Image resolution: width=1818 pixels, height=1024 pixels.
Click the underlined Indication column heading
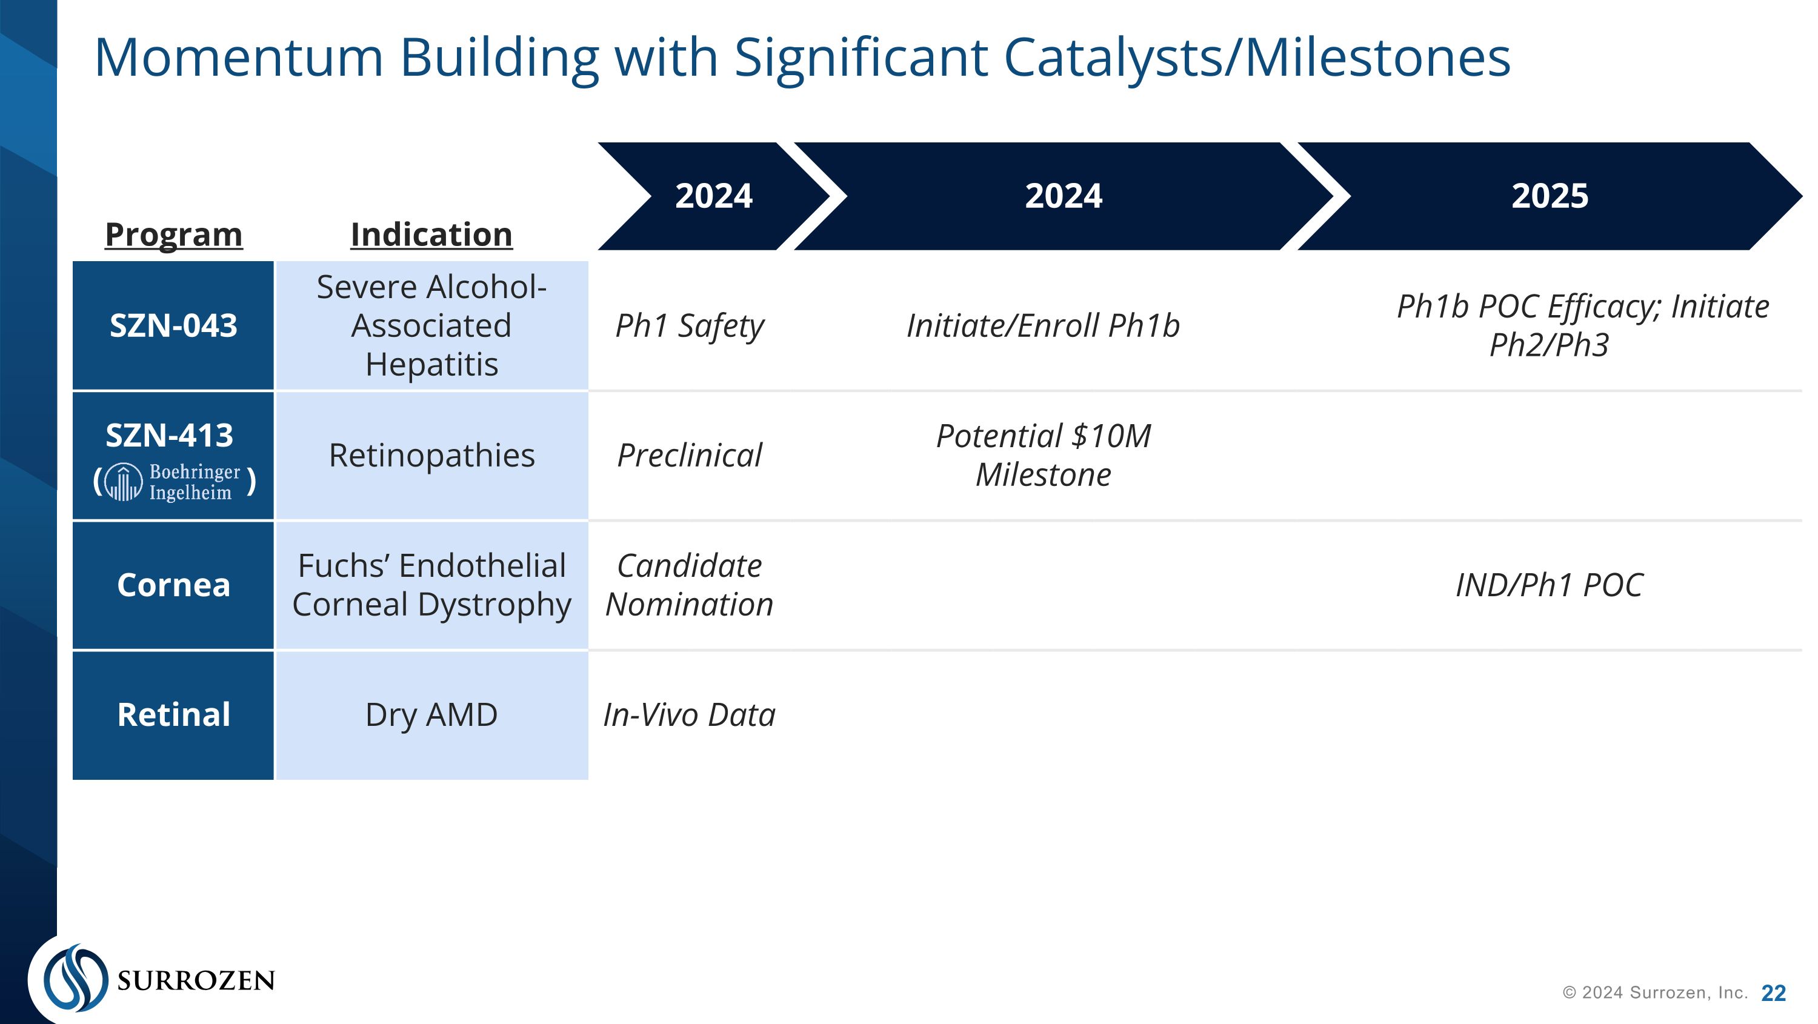[x=431, y=234]
